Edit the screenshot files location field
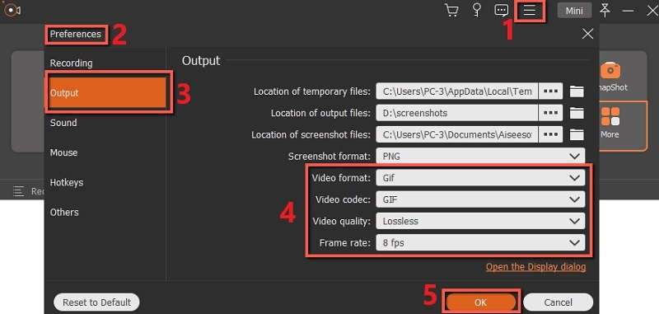 coord(457,134)
